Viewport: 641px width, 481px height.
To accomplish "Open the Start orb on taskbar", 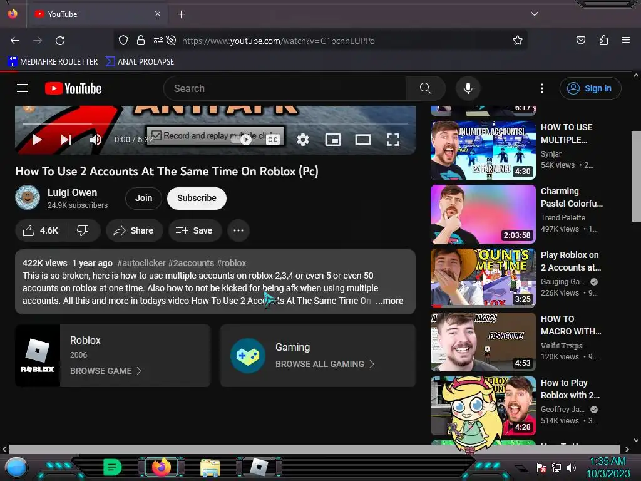I will click(x=16, y=467).
